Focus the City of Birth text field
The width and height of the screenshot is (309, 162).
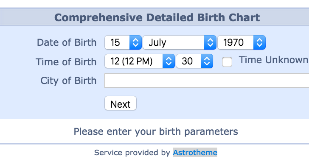pos(207,81)
